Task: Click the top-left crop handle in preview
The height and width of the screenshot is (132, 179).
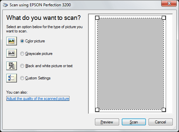Action: coord(97,18)
